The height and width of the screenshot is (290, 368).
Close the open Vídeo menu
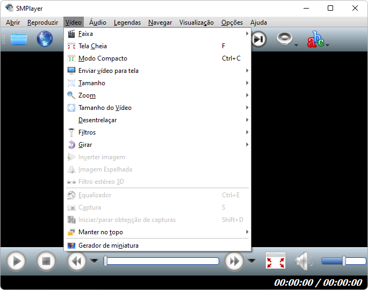pyautogui.click(x=74, y=23)
